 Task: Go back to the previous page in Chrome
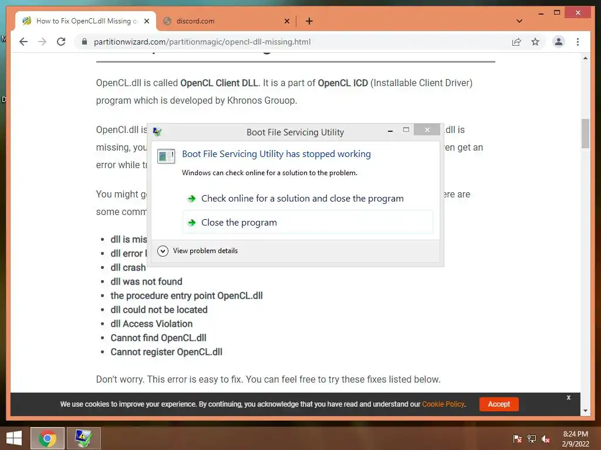[23, 42]
